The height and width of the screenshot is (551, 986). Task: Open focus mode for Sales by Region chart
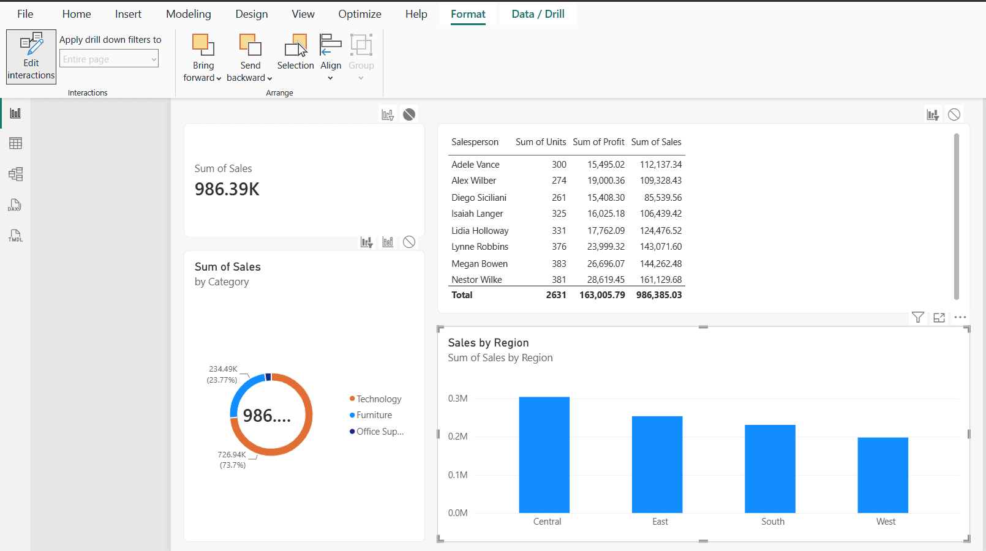(x=939, y=317)
